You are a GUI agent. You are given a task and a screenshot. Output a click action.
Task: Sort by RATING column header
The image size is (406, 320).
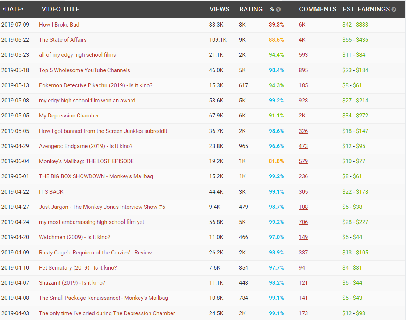[x=251, y=9]
